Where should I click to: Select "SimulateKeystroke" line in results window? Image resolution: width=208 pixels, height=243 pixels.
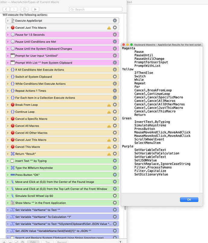(x=150, y=125)
